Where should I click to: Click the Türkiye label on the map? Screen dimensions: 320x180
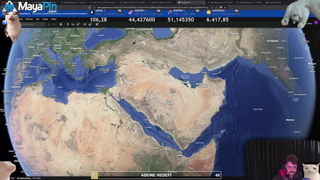(x=109, y=51)
